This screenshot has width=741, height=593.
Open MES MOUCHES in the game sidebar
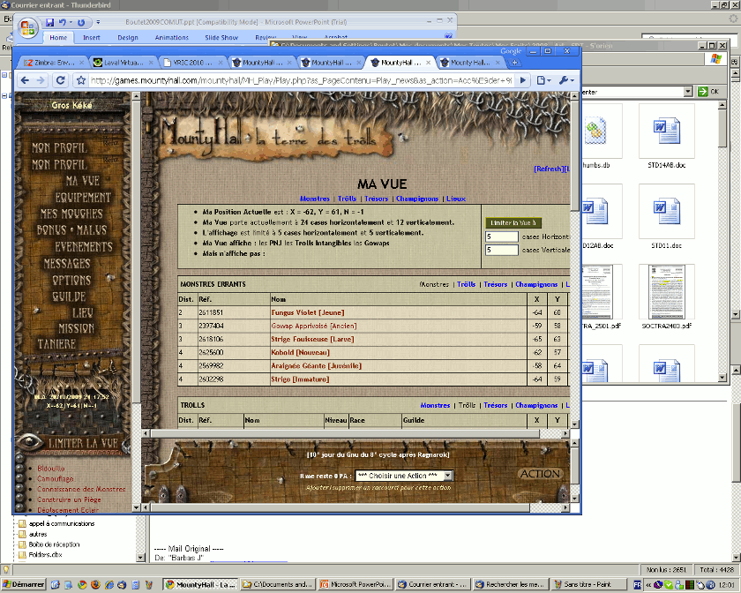[x=71, y=214]
